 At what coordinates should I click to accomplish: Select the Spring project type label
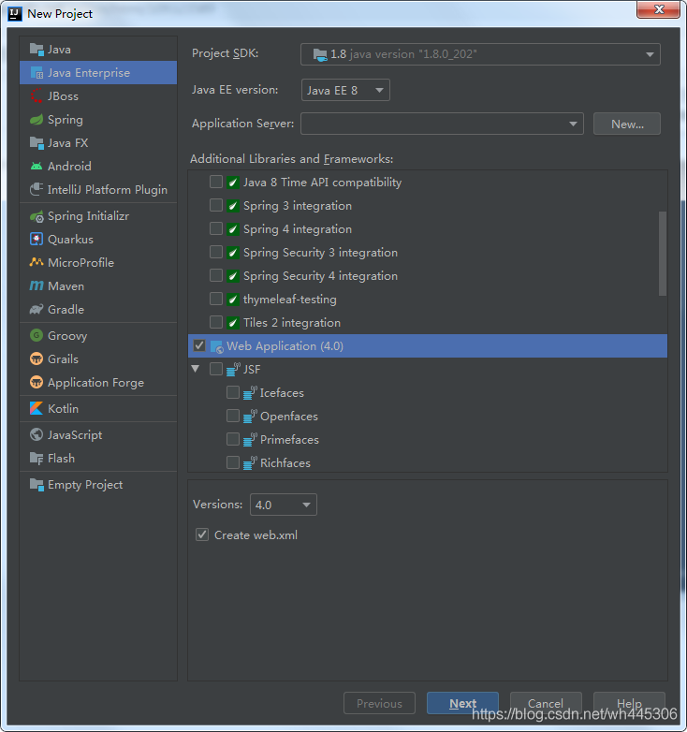click(66, 120)
